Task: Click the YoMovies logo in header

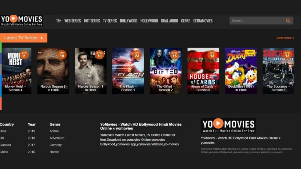Action: click(22, 21)
